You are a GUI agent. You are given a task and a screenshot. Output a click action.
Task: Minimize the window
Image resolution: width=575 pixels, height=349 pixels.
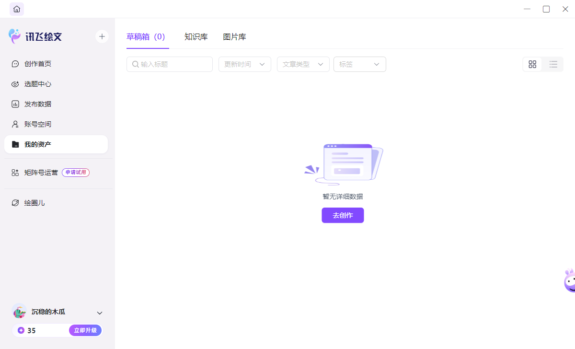[527, 9]
